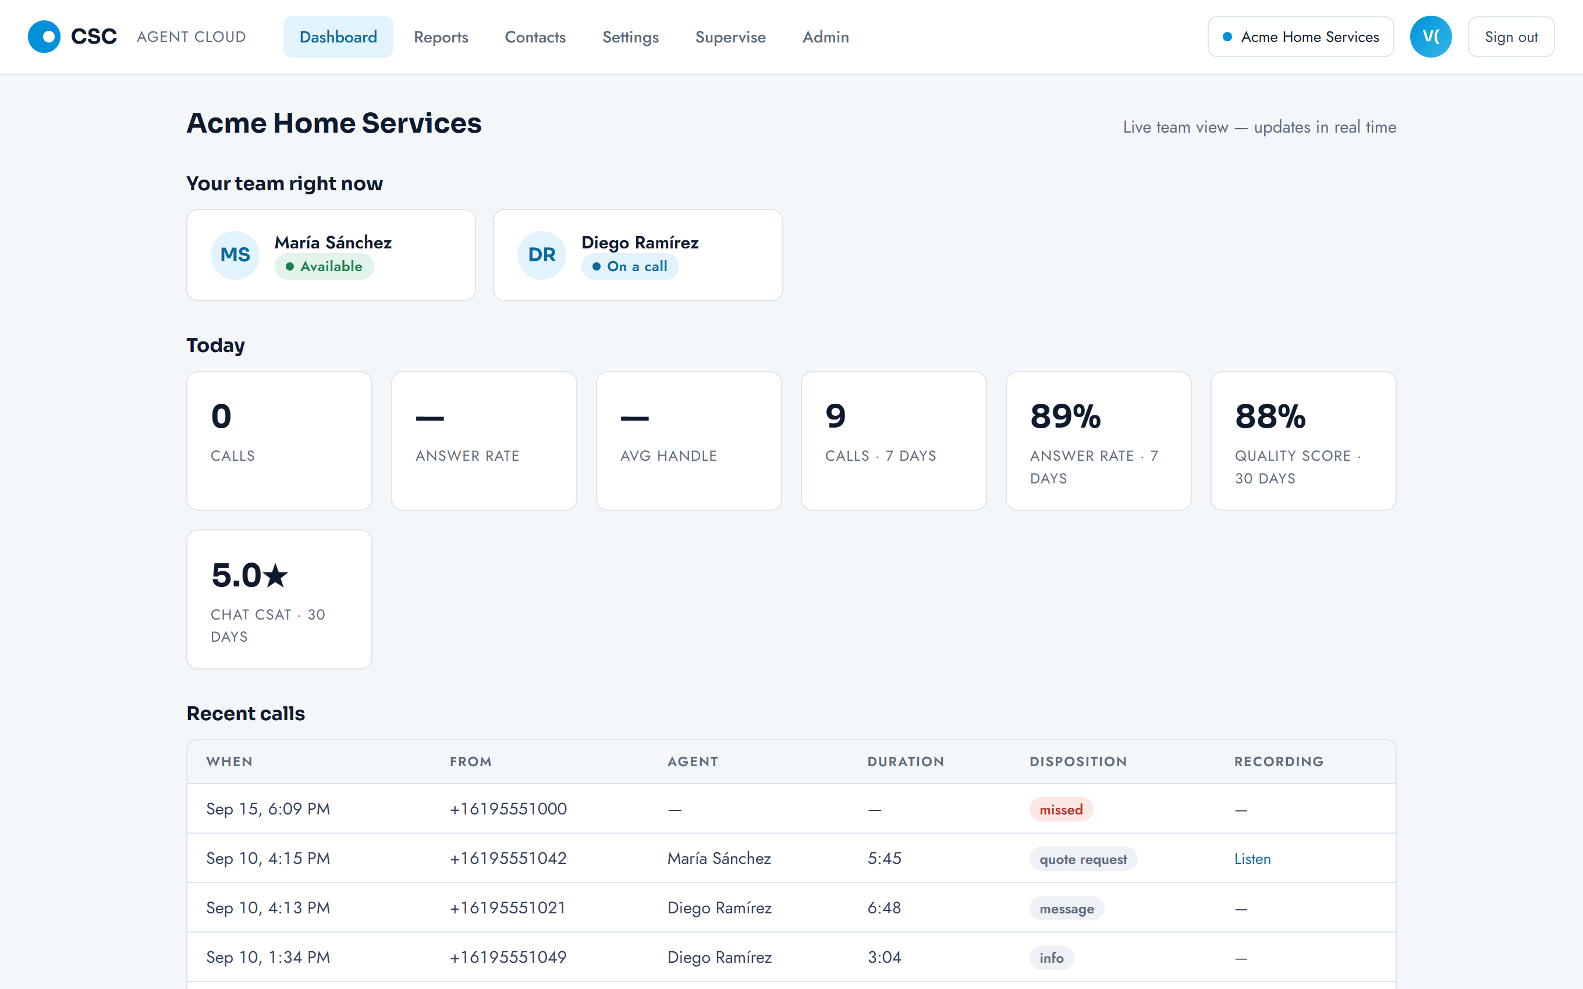The image size is (1583, 989).
Task: Click the 5:45 duration value
Action: coord(885,858)
